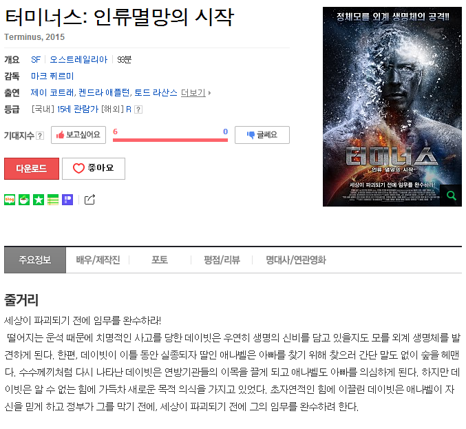Image resolution: width=466 pixels, height=429 pixels.
Task: Vote 보고싶어요 thumbs up
Action: 78,135
